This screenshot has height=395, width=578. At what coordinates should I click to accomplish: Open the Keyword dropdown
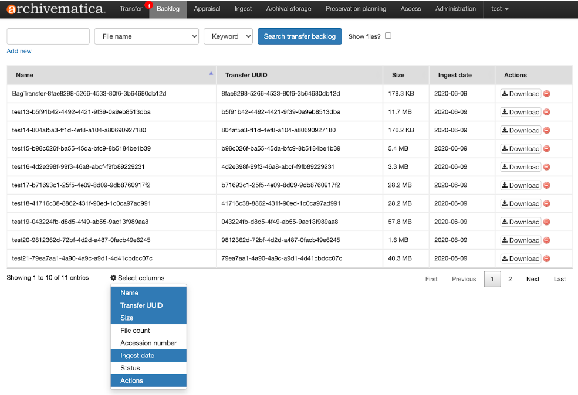pos(228,36)
